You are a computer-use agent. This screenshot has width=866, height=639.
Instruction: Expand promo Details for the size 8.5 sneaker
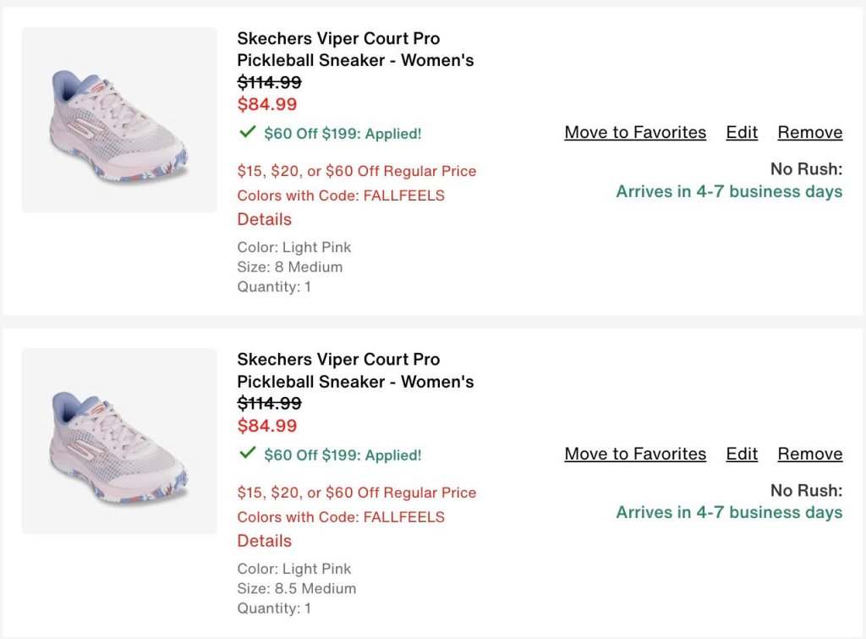(264, 541)
